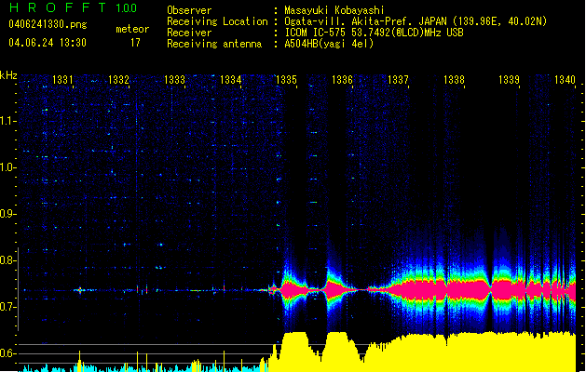Click the HROFFT 1.0.0 title text
Viewport: 586px width, 372px height.
point(73,7)
